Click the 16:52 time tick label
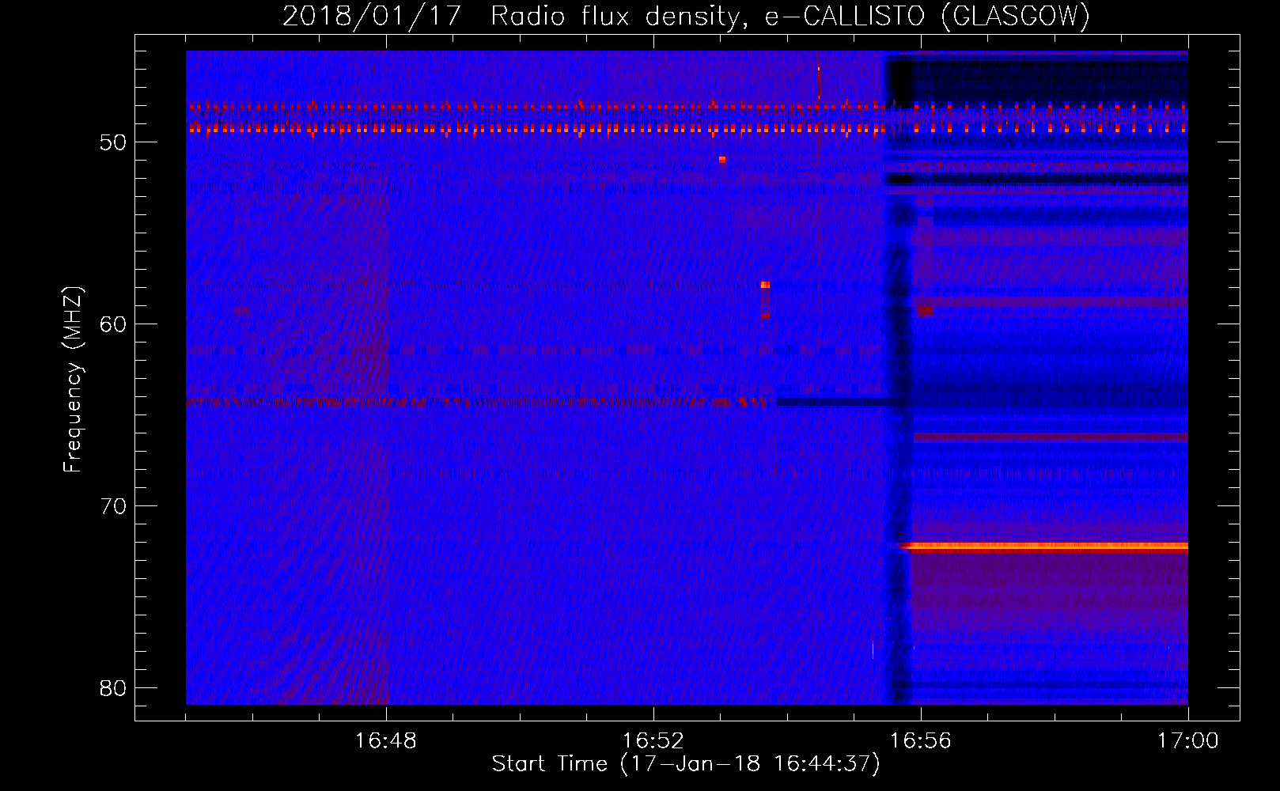Viewport: 1280px width, 791px height. [653, 741]
